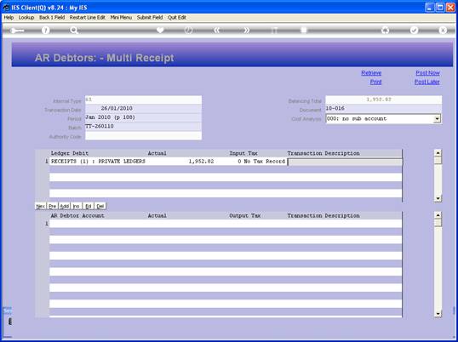Image resolution: width=458 pixels, height=342 pixels.
Task: Select Submit Field in the menu bar
Action: click(150, 18)
